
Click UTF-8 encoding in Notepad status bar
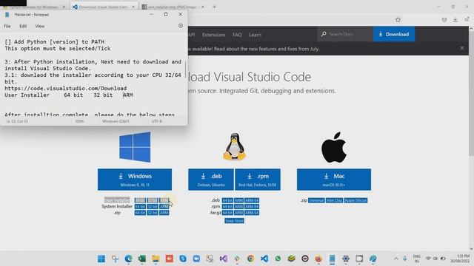(x=156, y=121)
